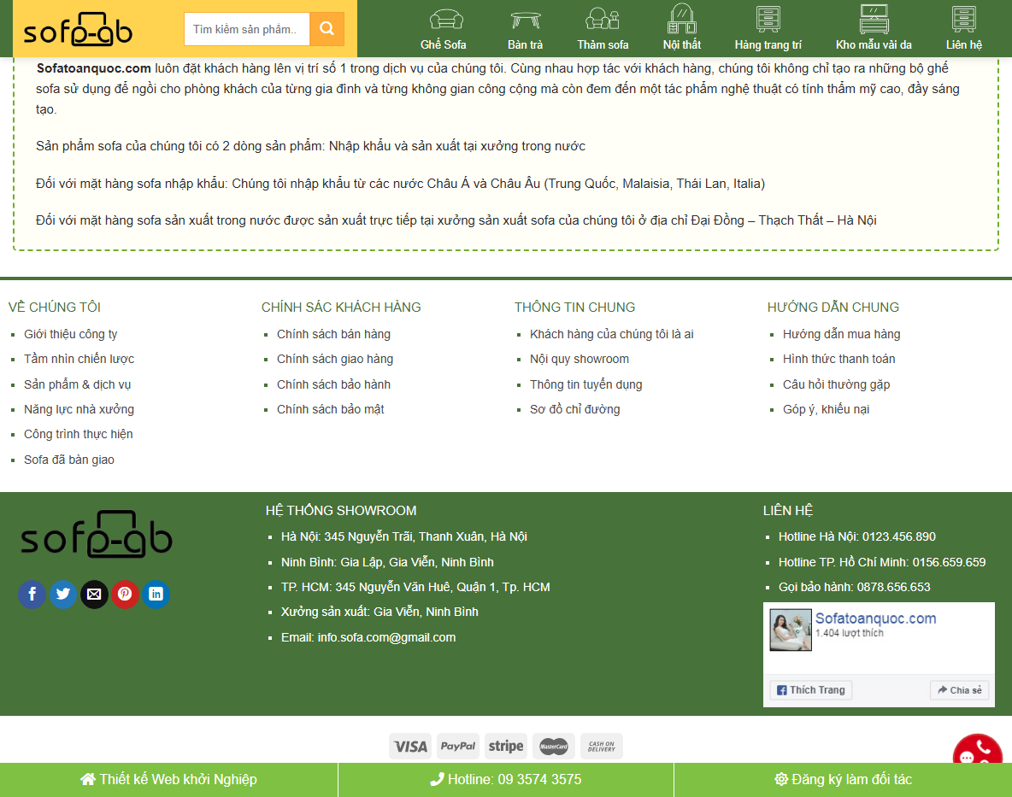Viewport: 1012px width, 797px height.
Task: Open the Chính sách bảo hành link
Action: click(333, 384)
